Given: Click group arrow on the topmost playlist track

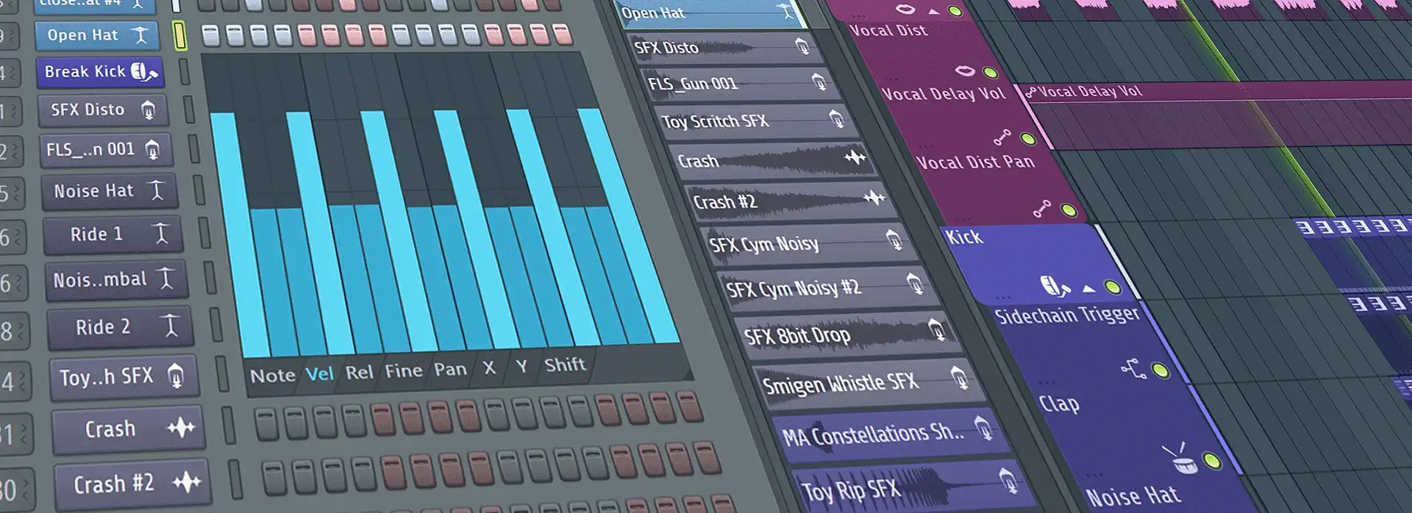Looking at the screenshot, I should pos(933,12).
